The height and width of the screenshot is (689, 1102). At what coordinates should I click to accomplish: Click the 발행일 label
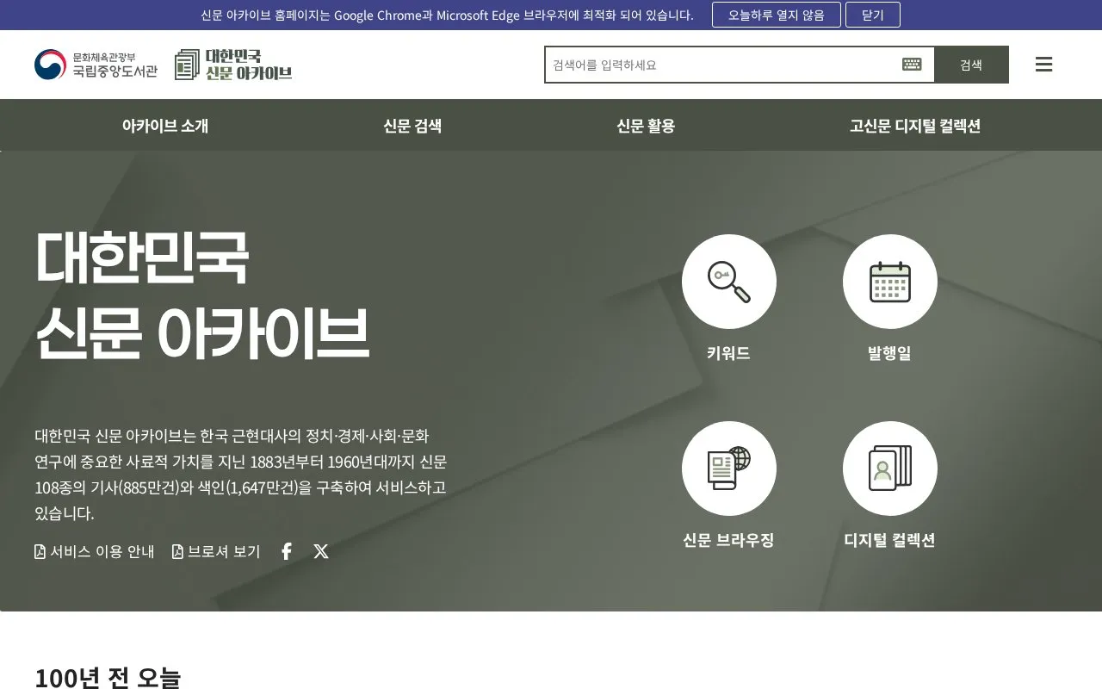point(889,353)
